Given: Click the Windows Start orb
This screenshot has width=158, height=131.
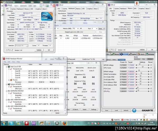Looking at the screenshot, I should pos(4,123).
